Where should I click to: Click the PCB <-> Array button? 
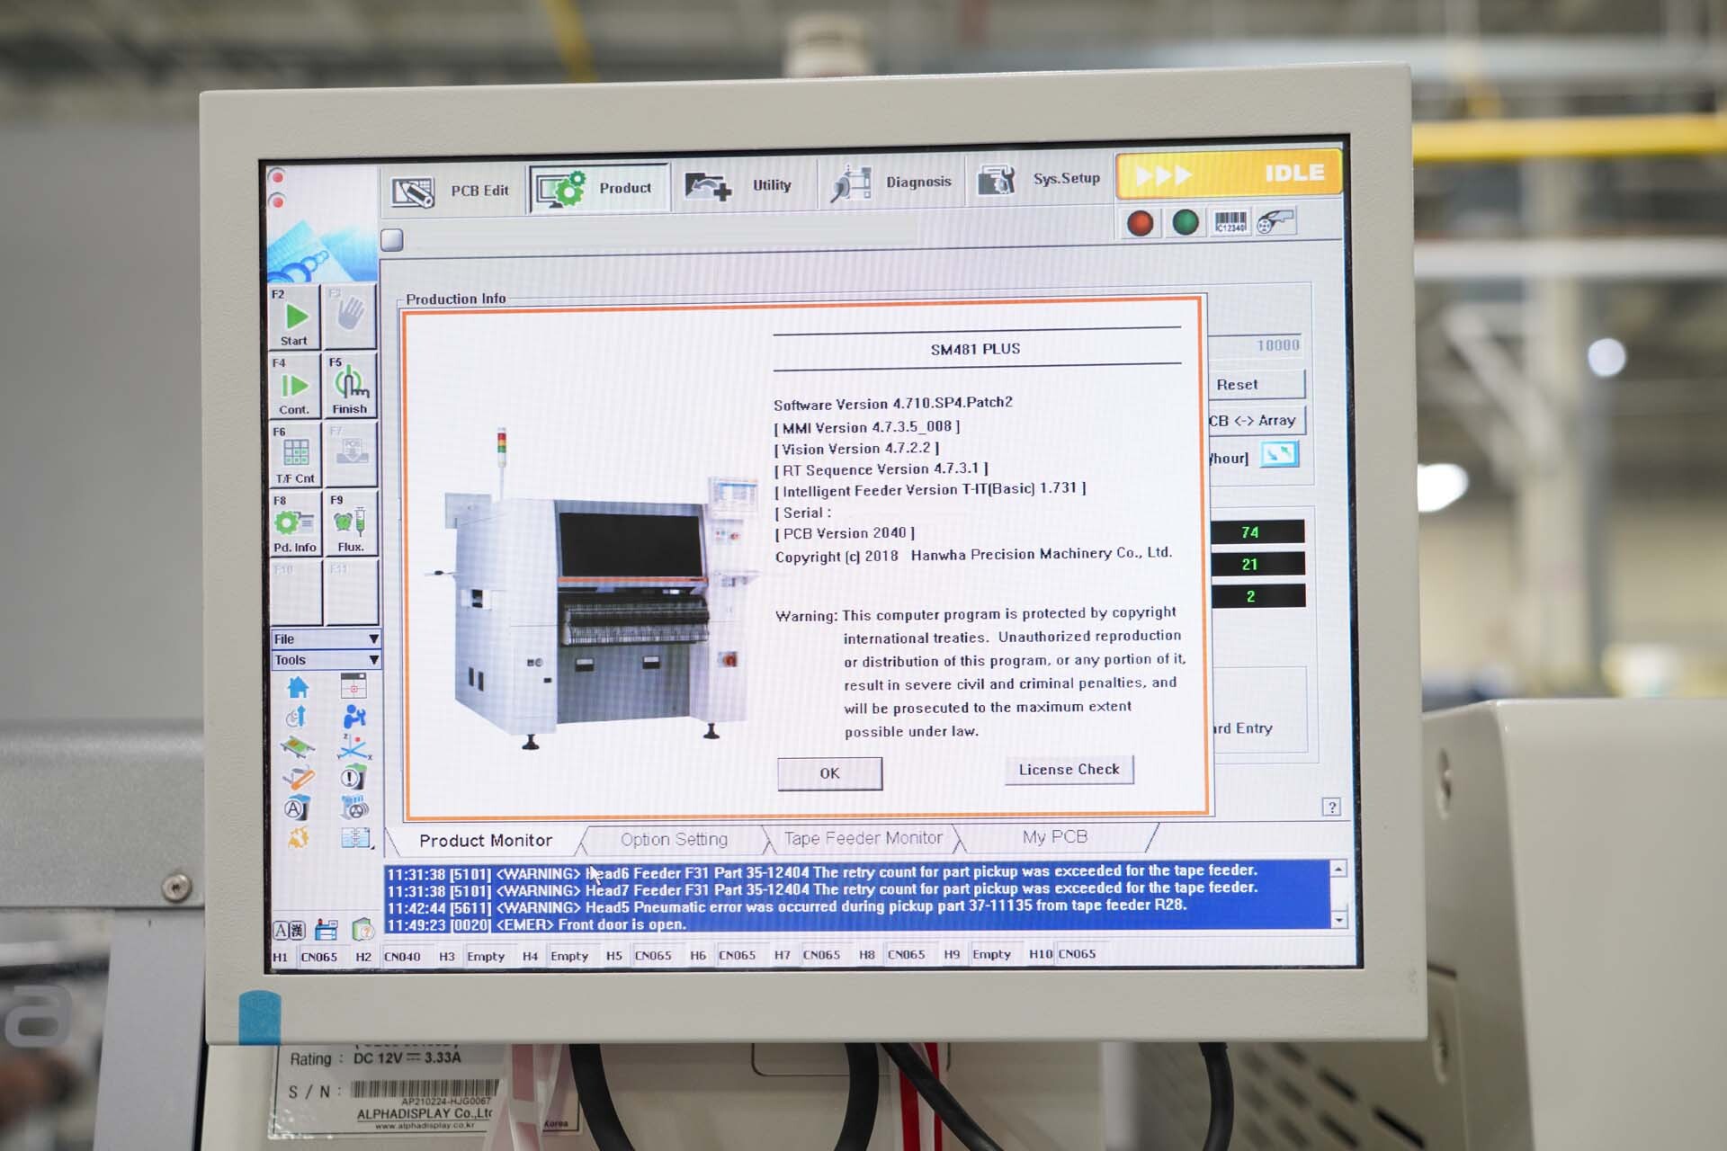pyautogui.click(x=1257, y=421)
